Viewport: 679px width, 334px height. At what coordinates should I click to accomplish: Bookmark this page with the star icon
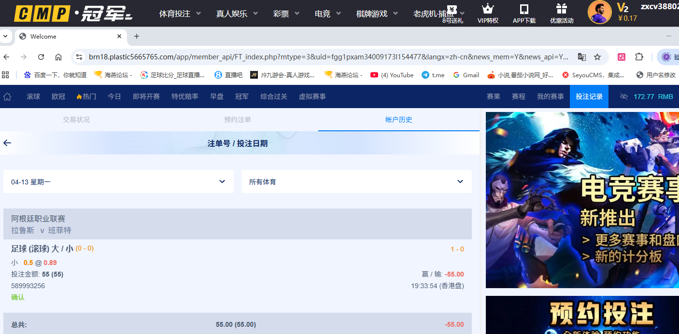coord(597,57)
